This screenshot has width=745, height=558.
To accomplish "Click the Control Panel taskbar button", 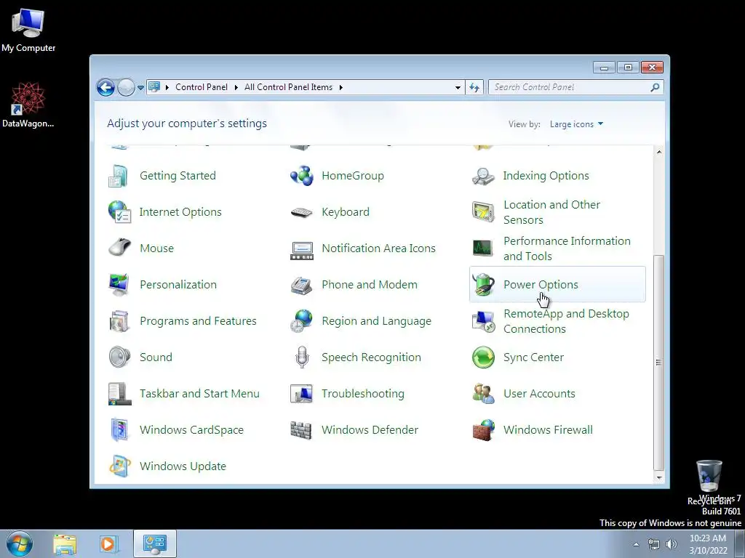I will (x=155, y=543).
